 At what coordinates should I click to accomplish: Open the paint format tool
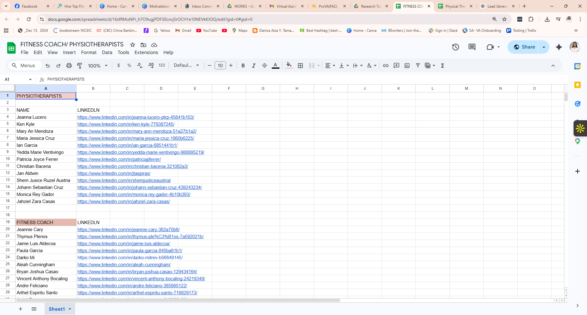(x=79, y=66)
